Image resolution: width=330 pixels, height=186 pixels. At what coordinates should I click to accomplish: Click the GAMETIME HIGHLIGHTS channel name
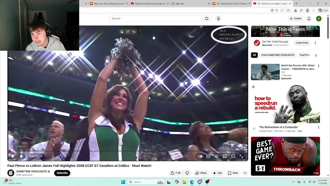pos(32,172)
